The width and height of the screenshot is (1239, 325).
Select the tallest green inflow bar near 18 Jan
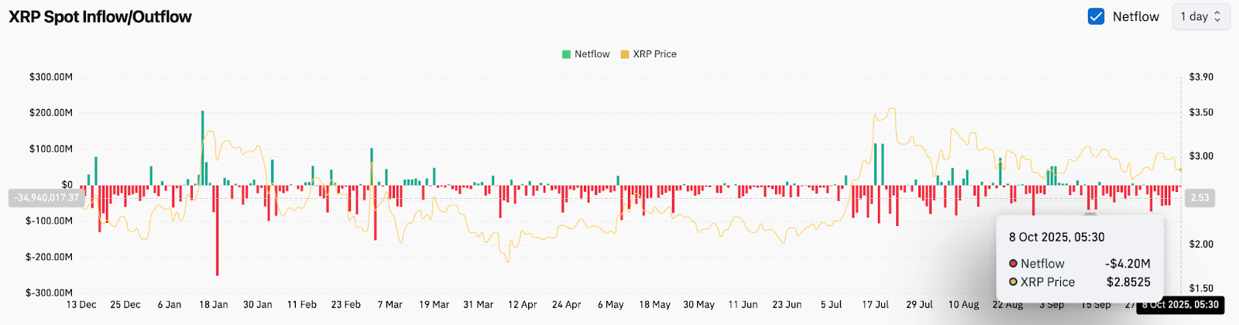(203, 147)
